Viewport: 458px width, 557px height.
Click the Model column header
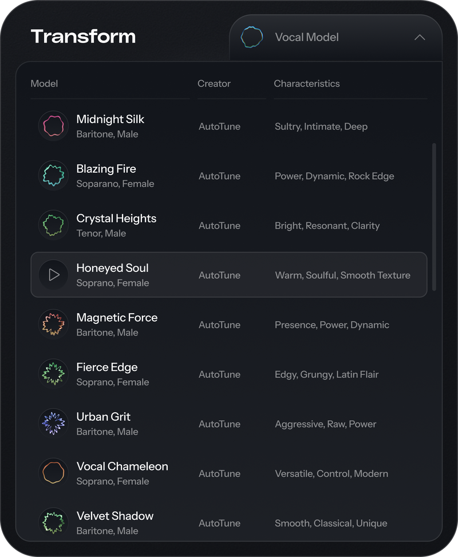pyautogui.click(x=44, y=83)
